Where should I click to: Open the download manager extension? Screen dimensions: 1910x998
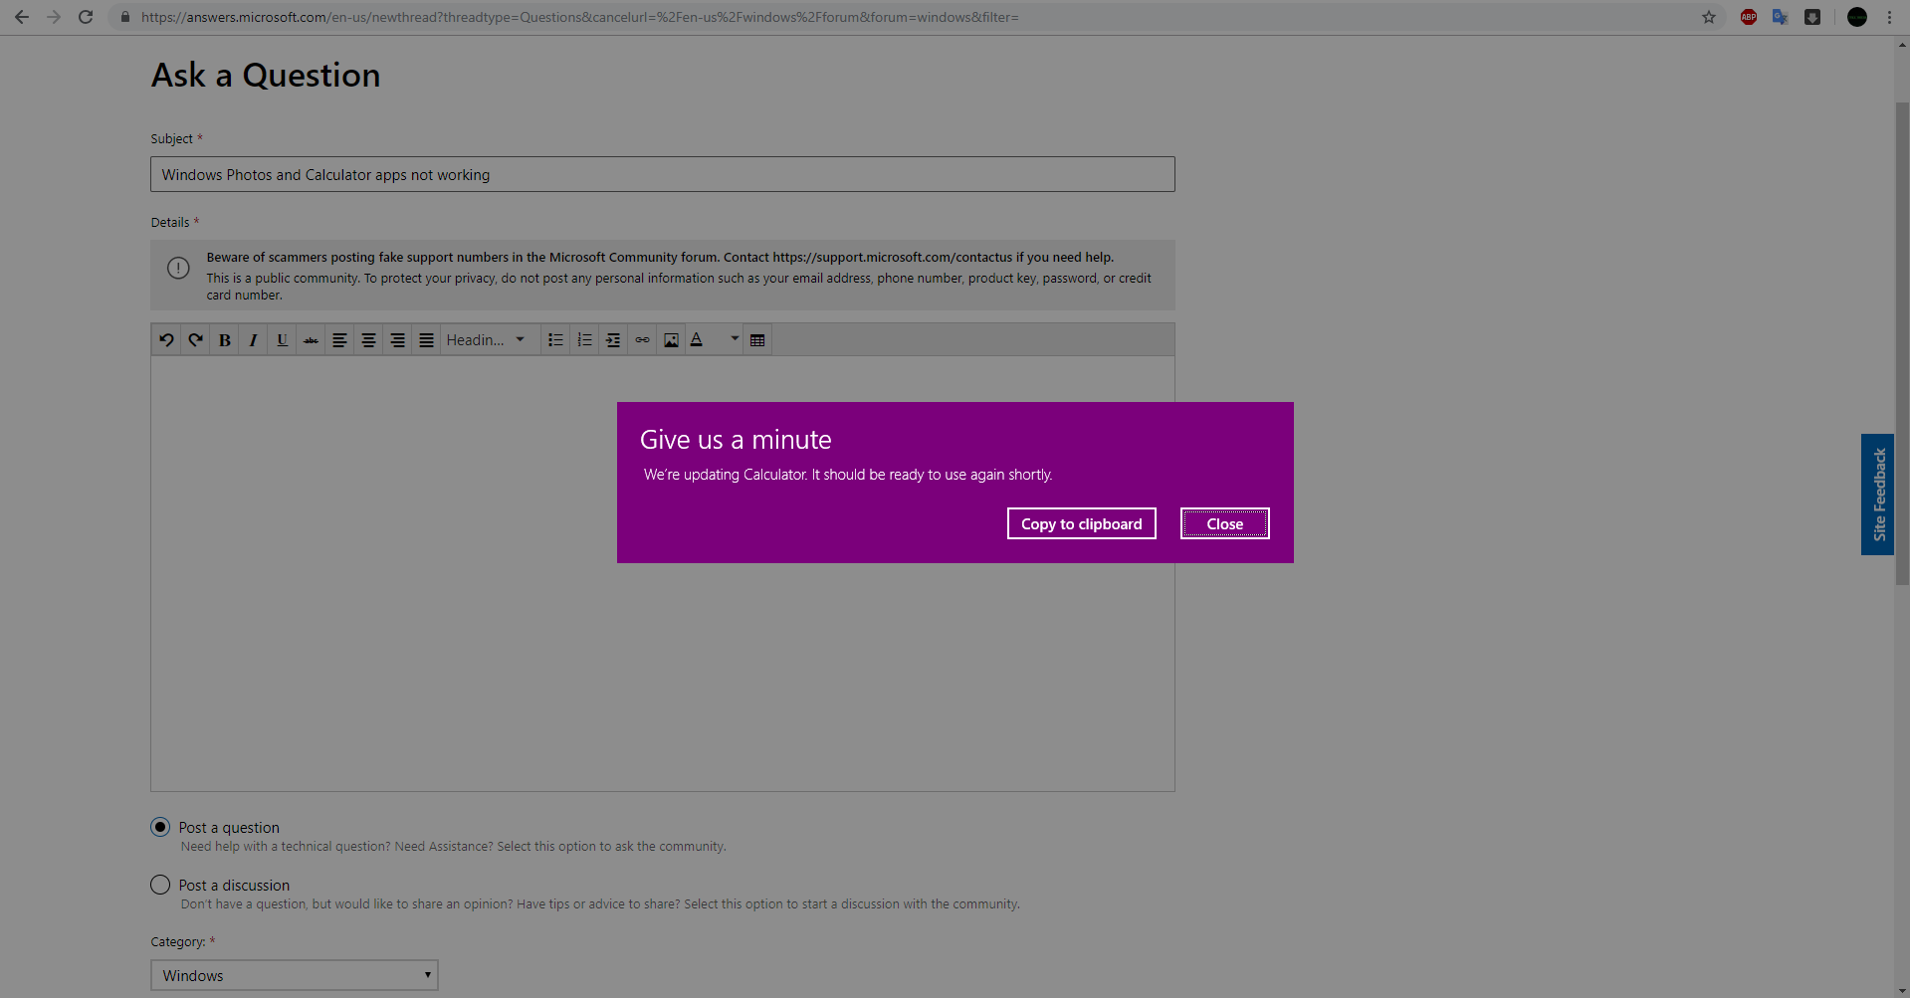pos(1812,17)
